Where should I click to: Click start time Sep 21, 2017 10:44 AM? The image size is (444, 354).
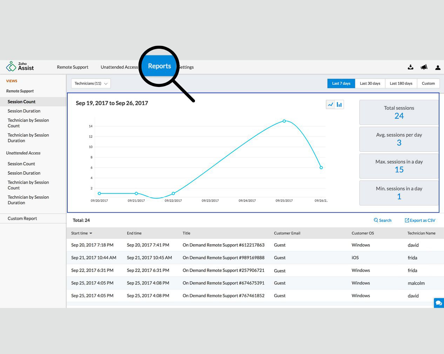pos(94,258)
